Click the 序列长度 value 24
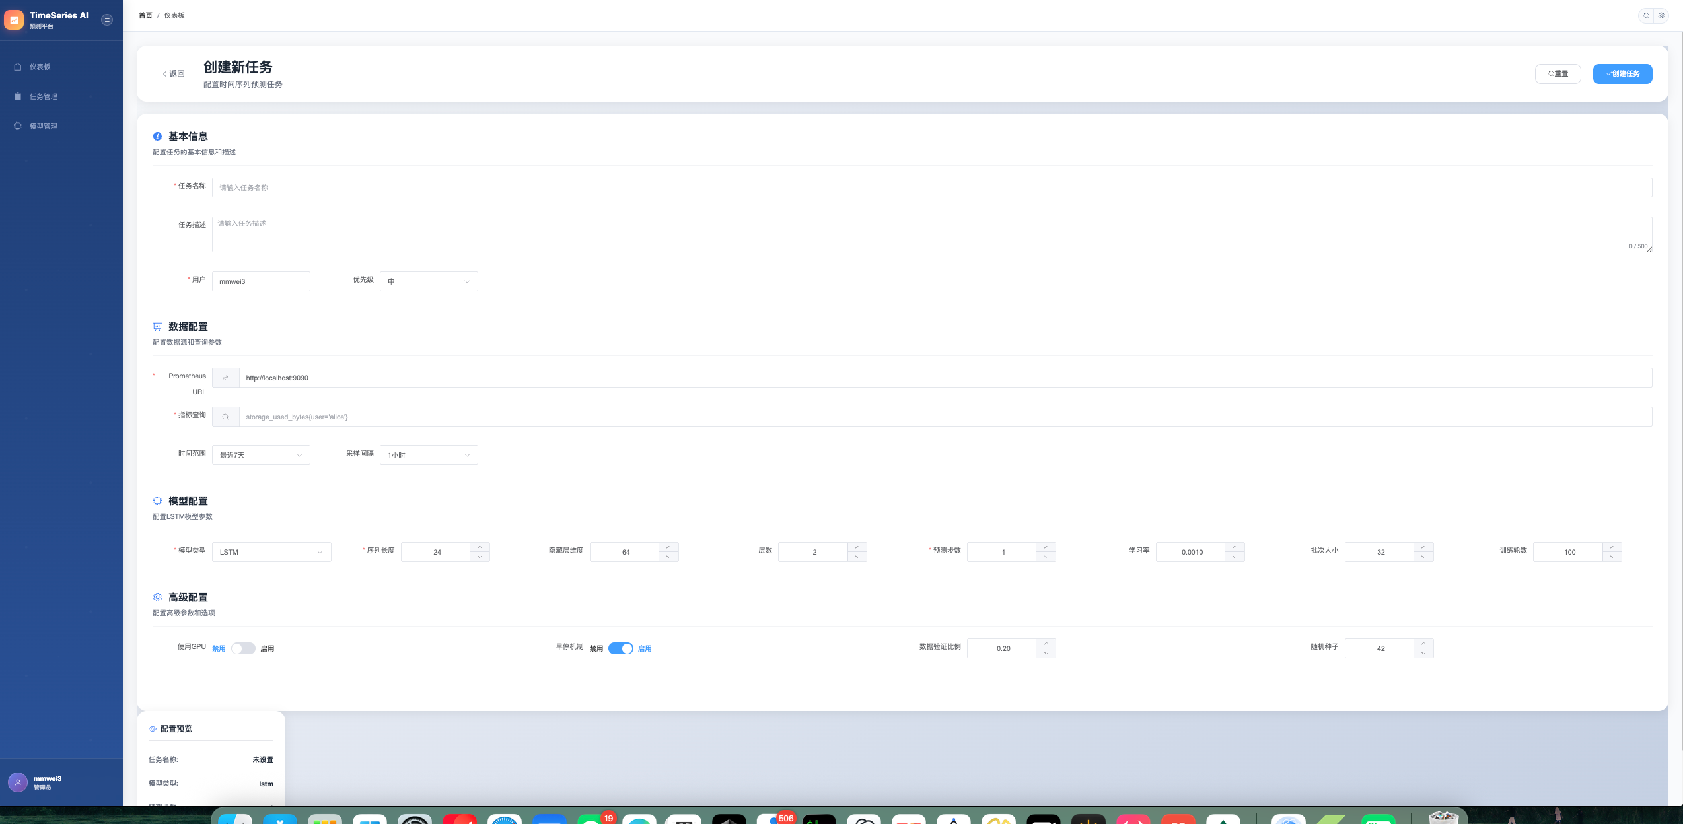 (437, 552)
